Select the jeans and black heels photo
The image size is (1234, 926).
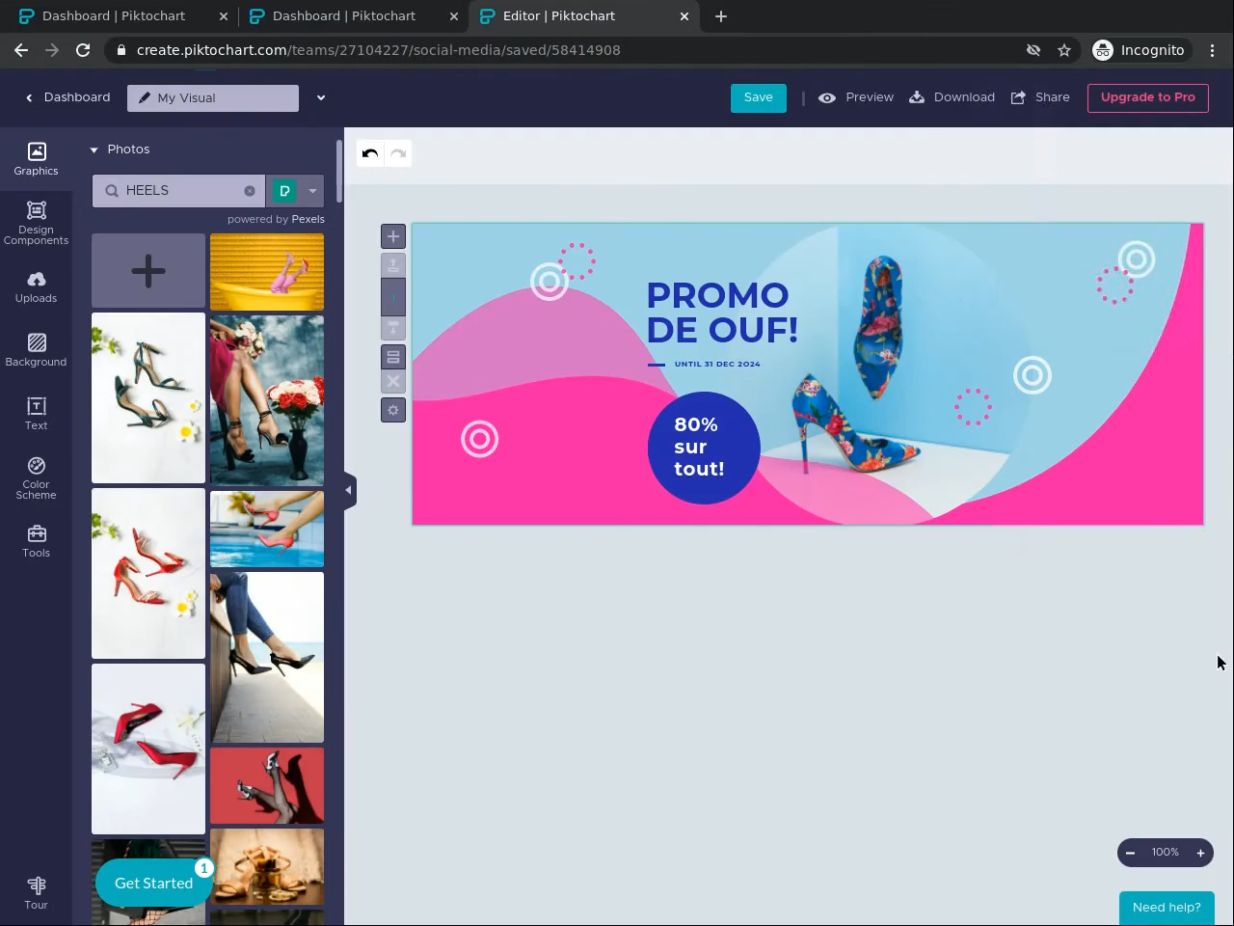pyautogui.click(x=267, y=657)
